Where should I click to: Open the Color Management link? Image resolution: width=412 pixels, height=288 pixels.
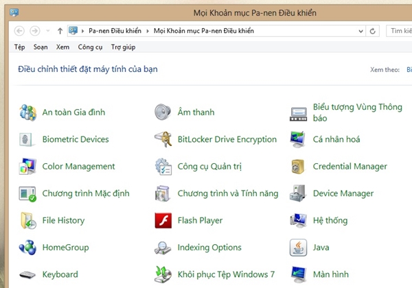point(78,167)
